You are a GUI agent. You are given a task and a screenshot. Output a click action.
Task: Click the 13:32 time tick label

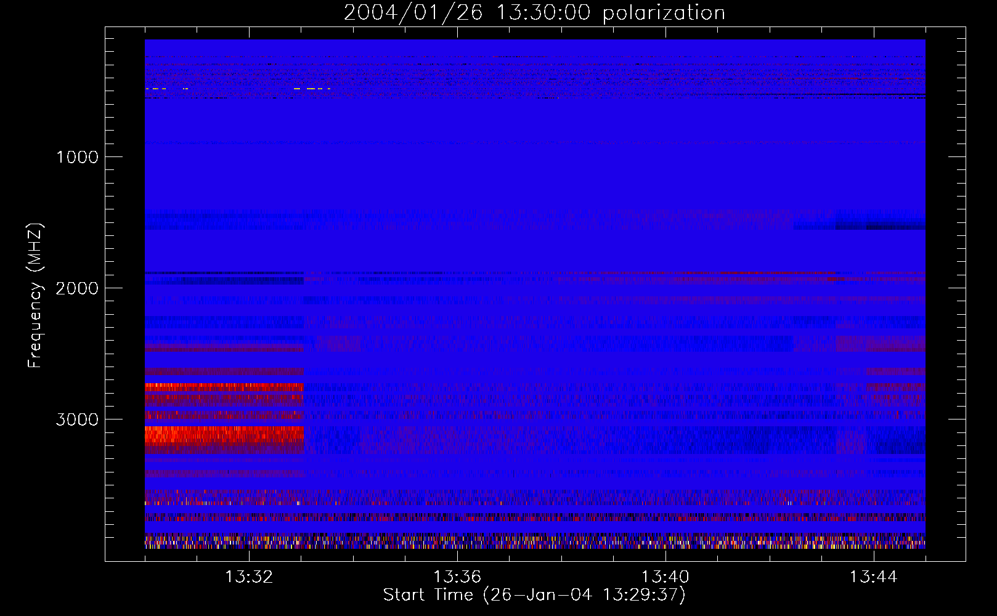249,577
